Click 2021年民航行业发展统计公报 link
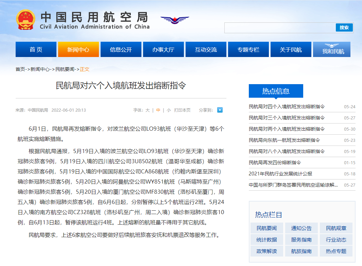Viewport: 362px width, 266px height. [280, 173]
